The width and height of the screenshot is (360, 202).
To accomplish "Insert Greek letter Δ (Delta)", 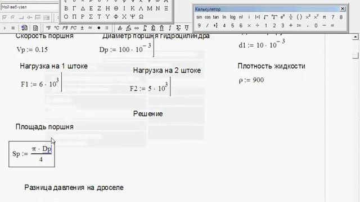I will (x=83, y=8).
